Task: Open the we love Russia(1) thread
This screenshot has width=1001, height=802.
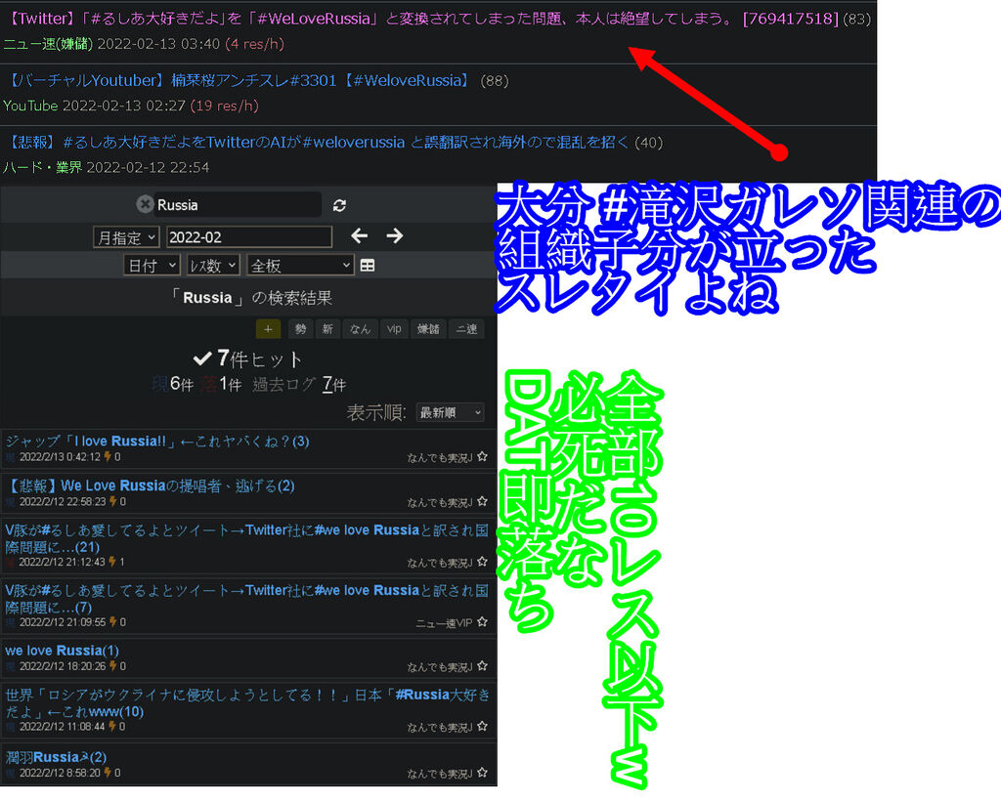Action: pyautogui.click(x=62, y=651)
